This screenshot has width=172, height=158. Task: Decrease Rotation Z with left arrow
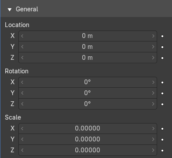pyautogui.click(x=22, y=104)
